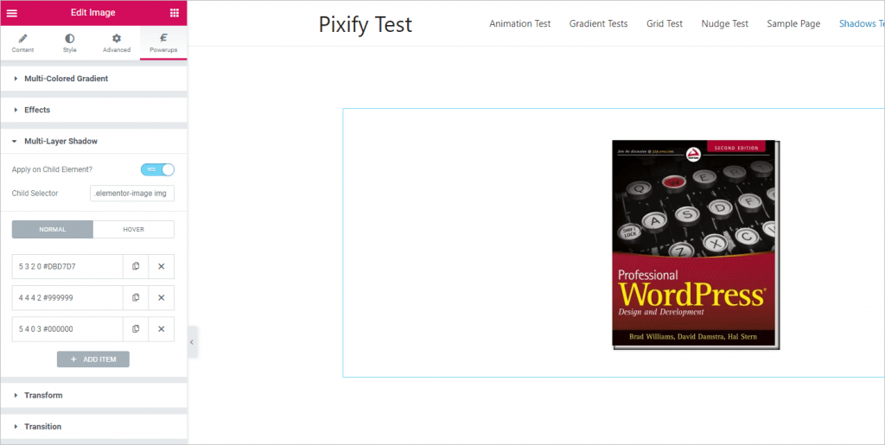Click the Add Item button
This screenshot has width=885, height=445.
tap(93, 359)
